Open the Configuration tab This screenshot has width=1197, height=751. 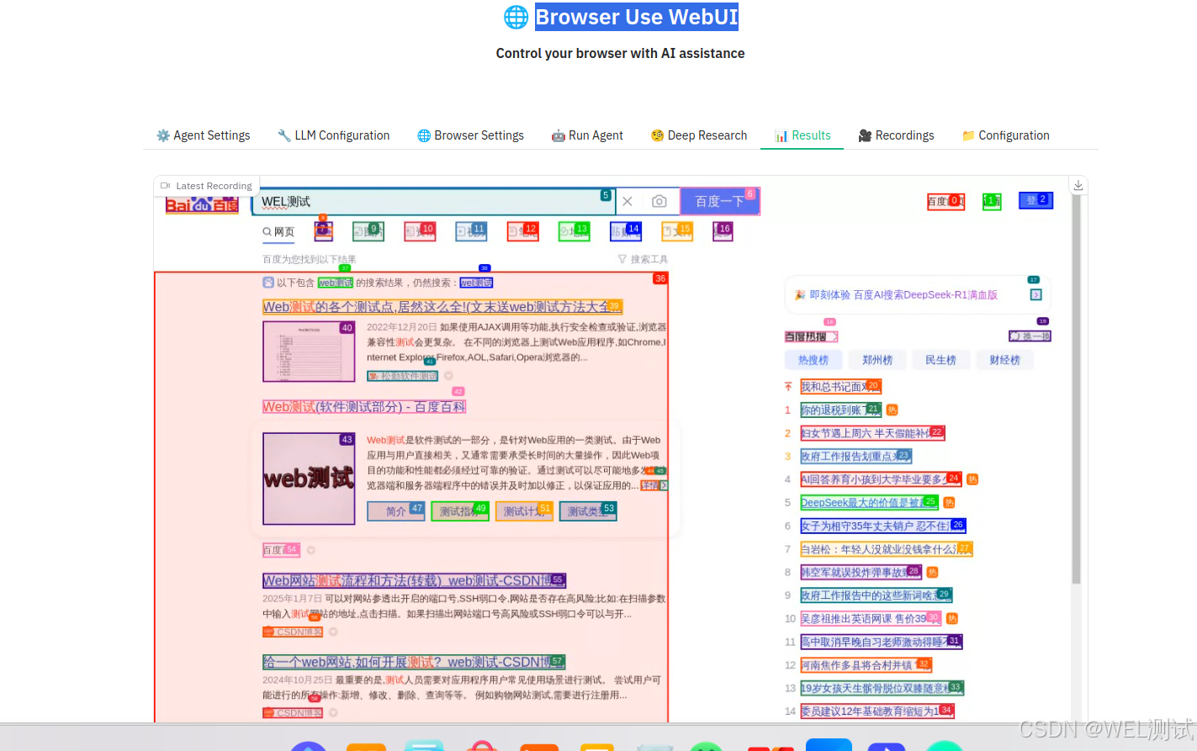tap(1006, 135)
